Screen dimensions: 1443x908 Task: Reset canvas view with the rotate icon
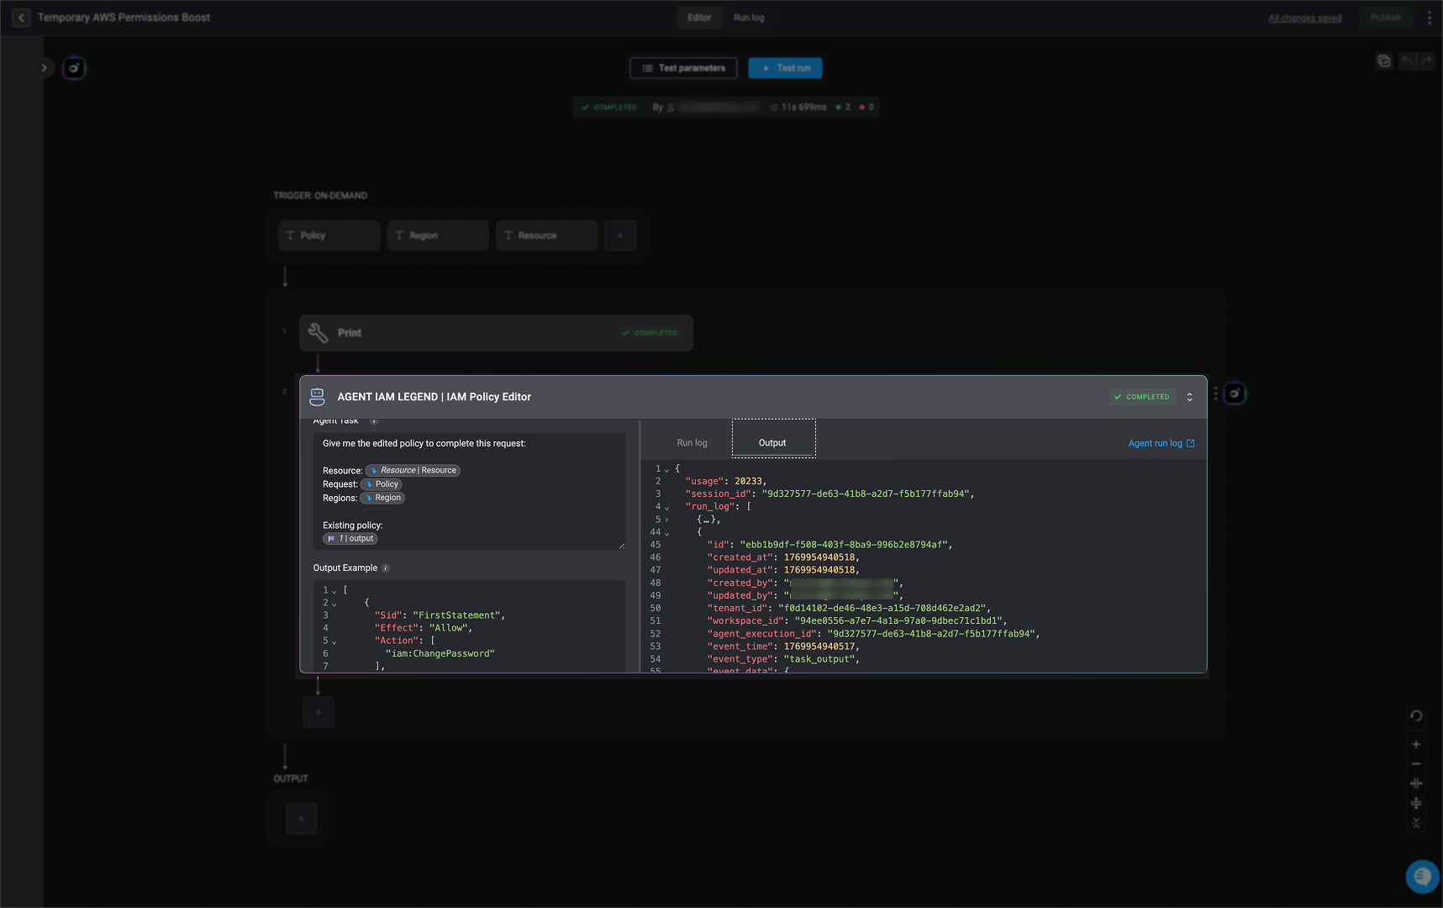(1416, 716)
